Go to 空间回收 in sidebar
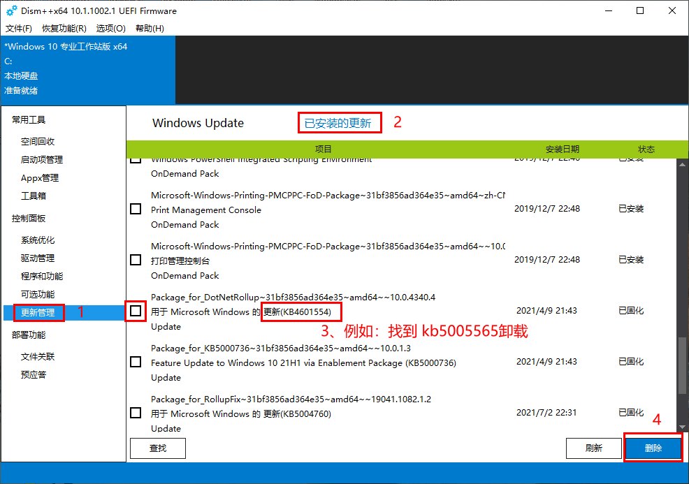This screenshot has height=484, width=689. (x=38, y=141)
